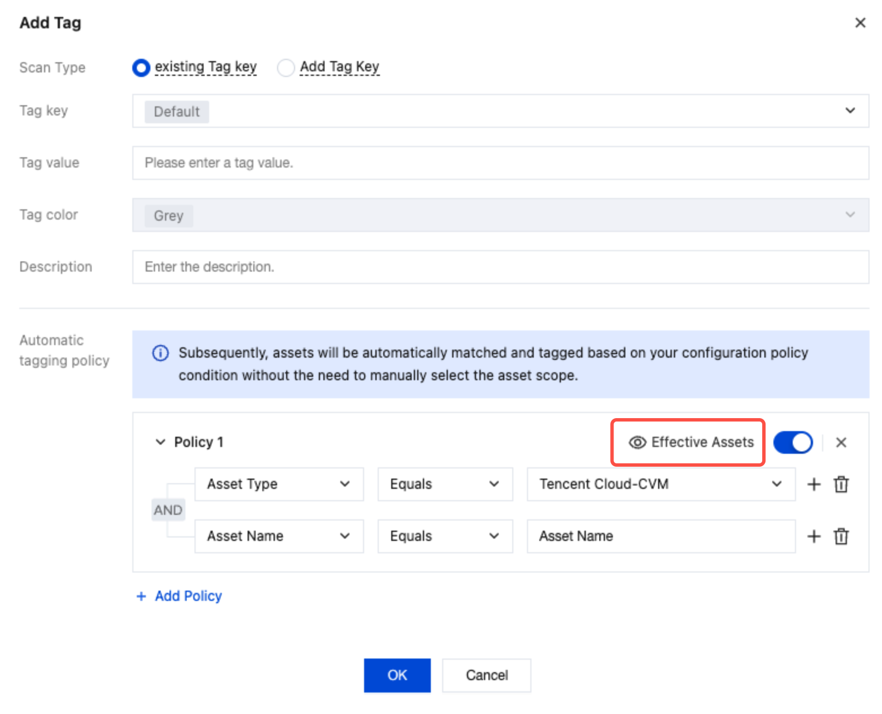This screenshot has width=882, height=714.
Task: Remove Policy 1 with the X icon
Action: (841, 442)
